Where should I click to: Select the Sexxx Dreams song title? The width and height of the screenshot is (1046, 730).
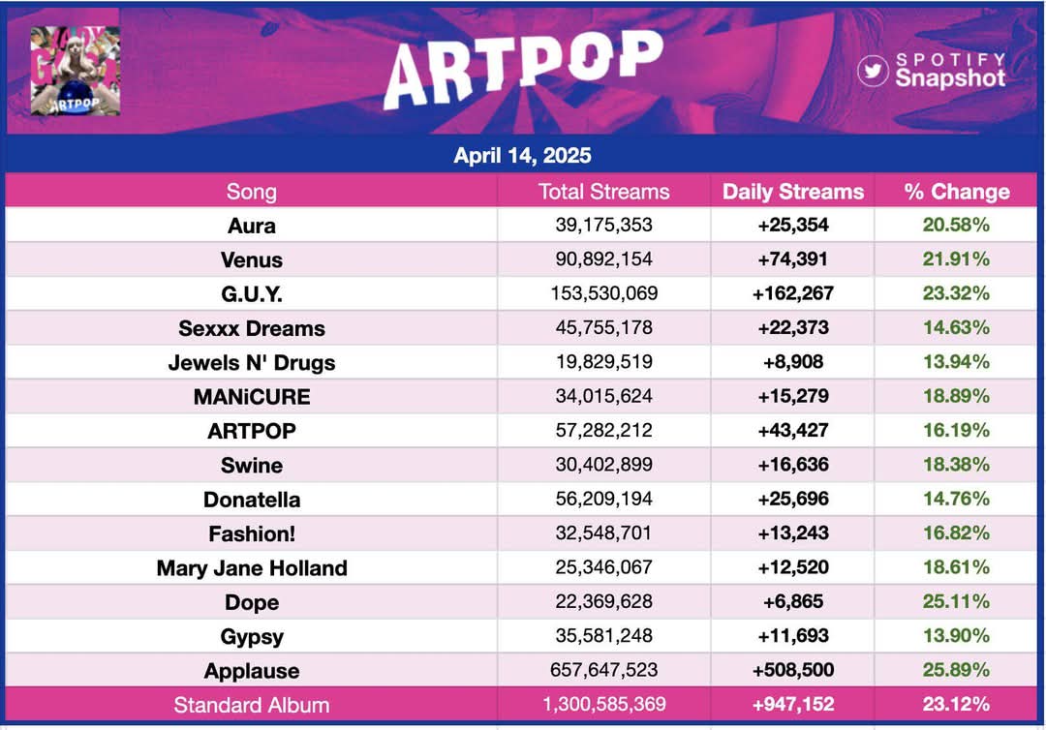252,328
